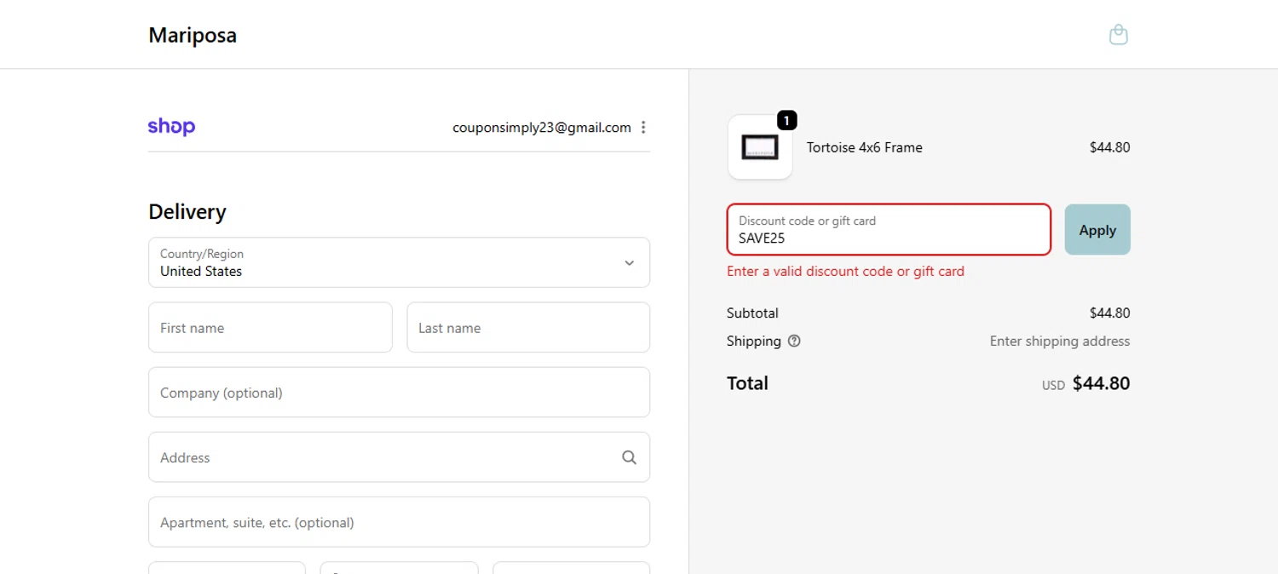Click the Subtotal label
This screenshot has height=574, width=1278.
click(x=752, y=313)
